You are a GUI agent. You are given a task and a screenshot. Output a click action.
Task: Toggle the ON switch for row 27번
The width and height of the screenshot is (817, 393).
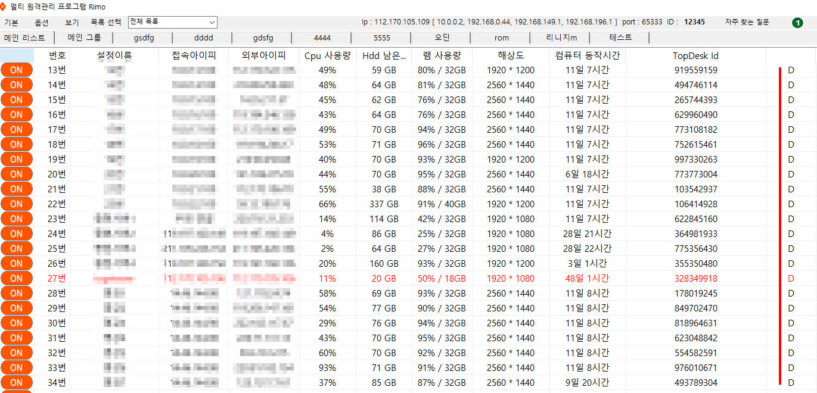[x=17, y=278]
